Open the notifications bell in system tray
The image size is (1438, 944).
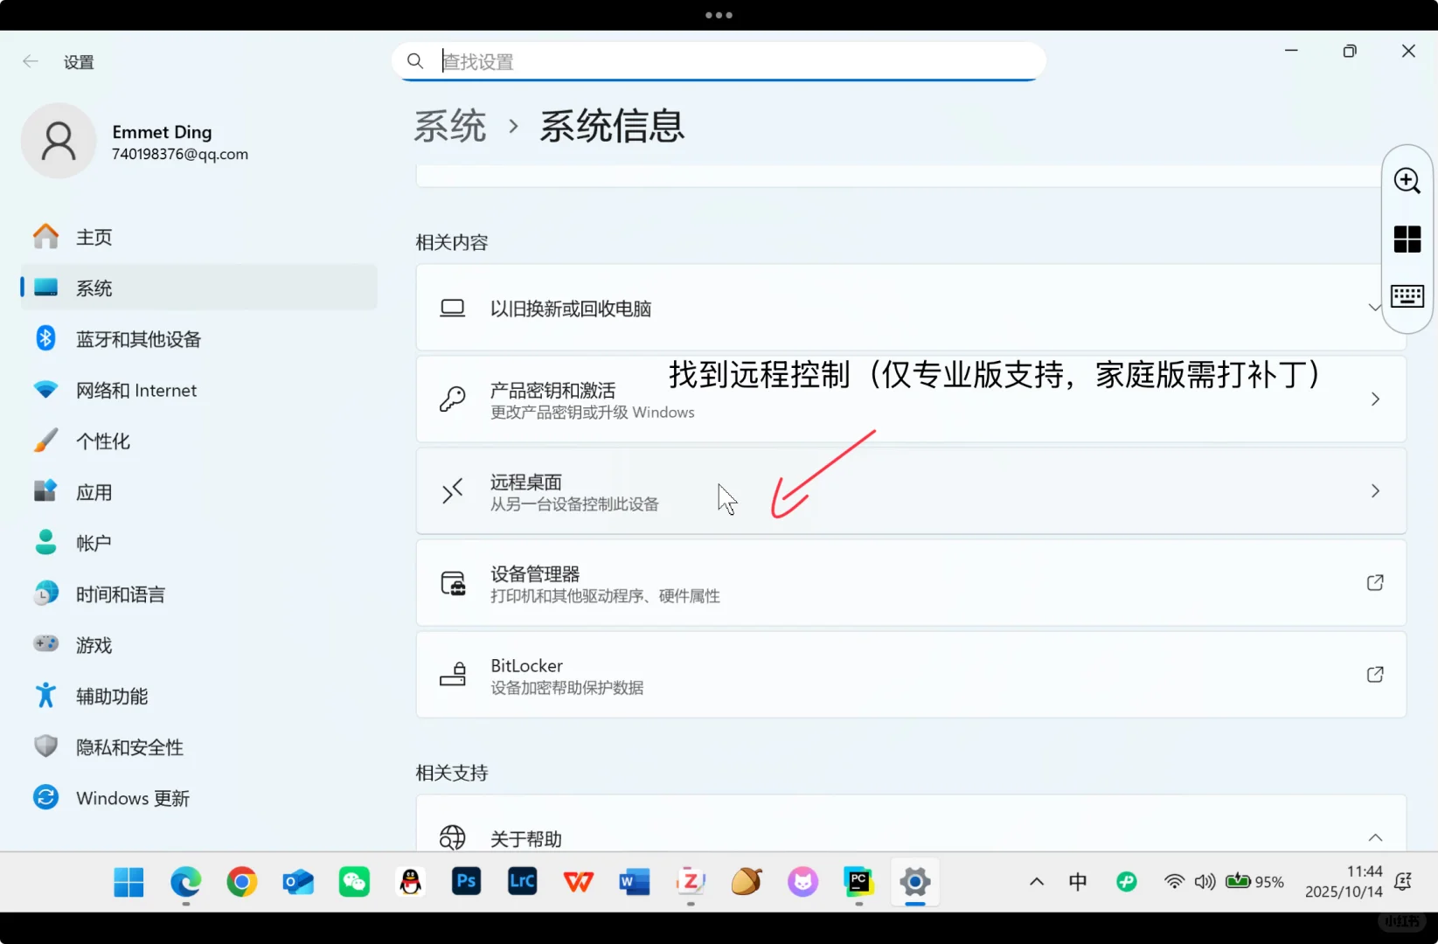click(x=1402, y=882)
